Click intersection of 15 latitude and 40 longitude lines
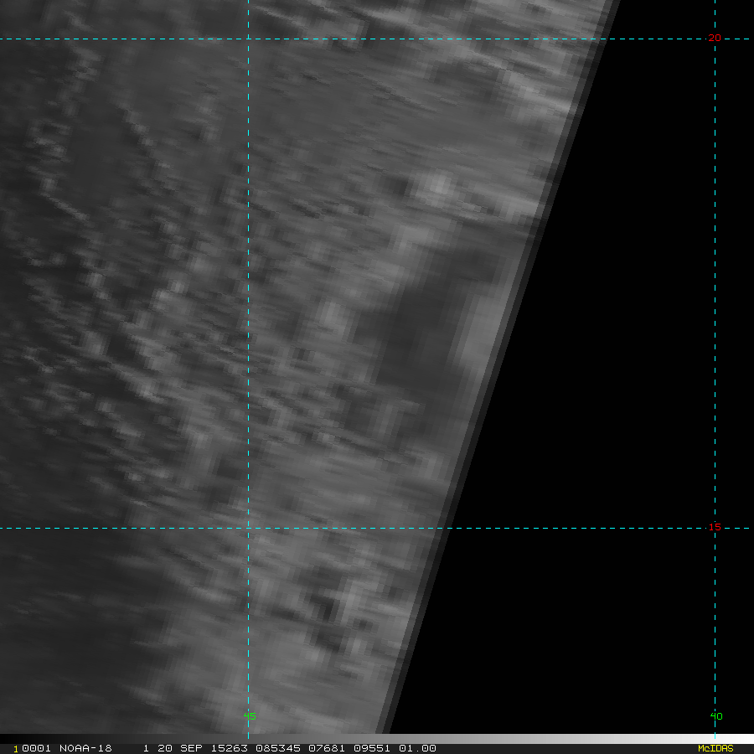 pyautogui.click(x=715, y=528)
